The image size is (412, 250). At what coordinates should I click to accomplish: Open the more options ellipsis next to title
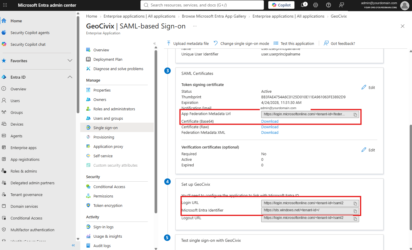click(195, 26)
